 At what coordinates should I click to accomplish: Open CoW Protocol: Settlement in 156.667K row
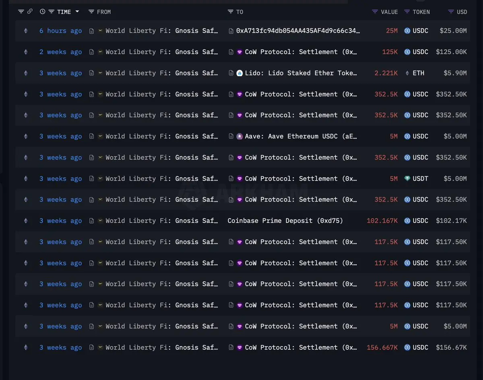pos(301,347)
